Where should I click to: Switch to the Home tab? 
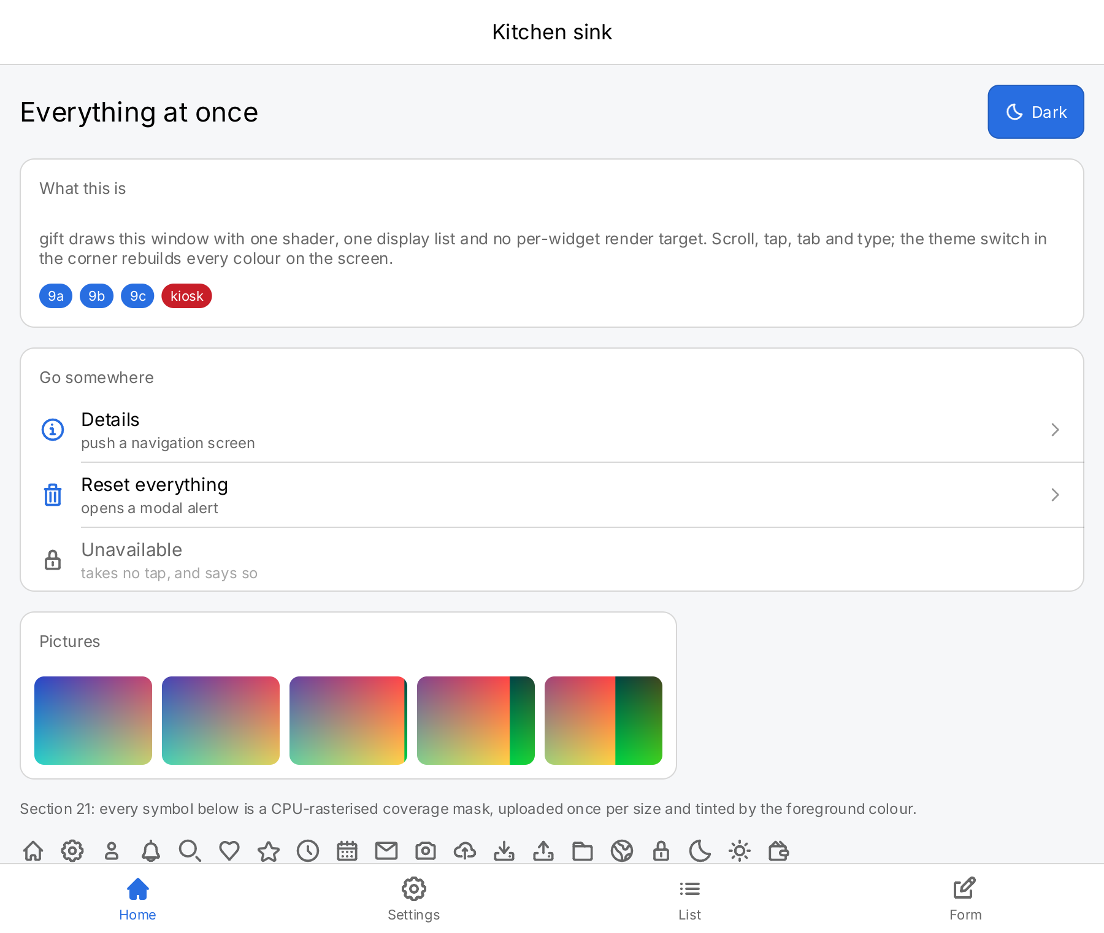tap(138, 899)
